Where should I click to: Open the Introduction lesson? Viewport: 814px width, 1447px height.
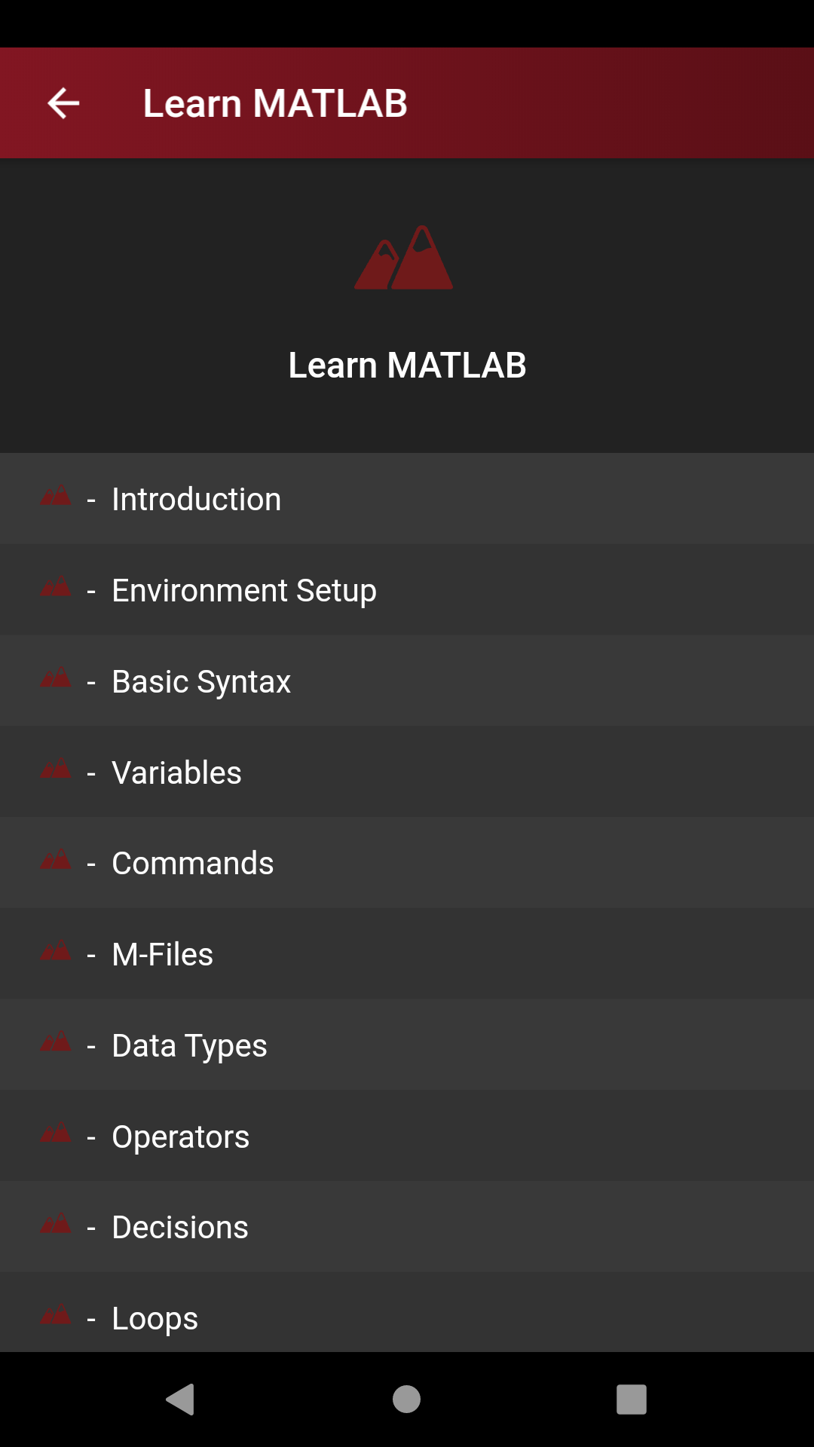click(x=196, y=499)
